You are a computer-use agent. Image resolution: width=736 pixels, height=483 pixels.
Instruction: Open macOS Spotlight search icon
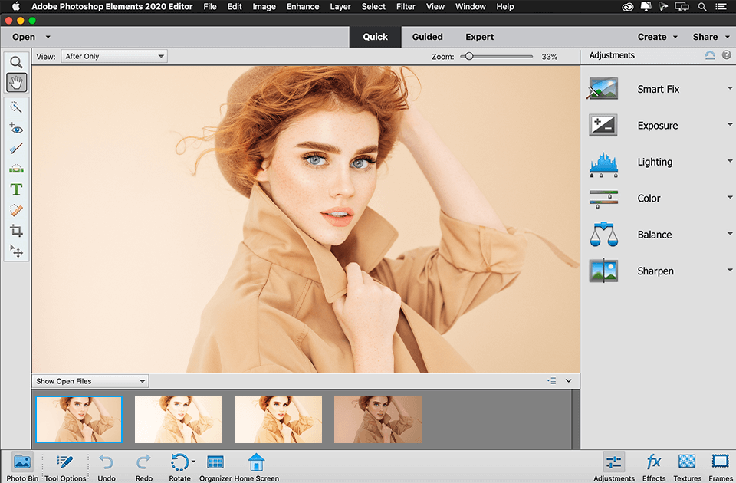coord(701,7)
